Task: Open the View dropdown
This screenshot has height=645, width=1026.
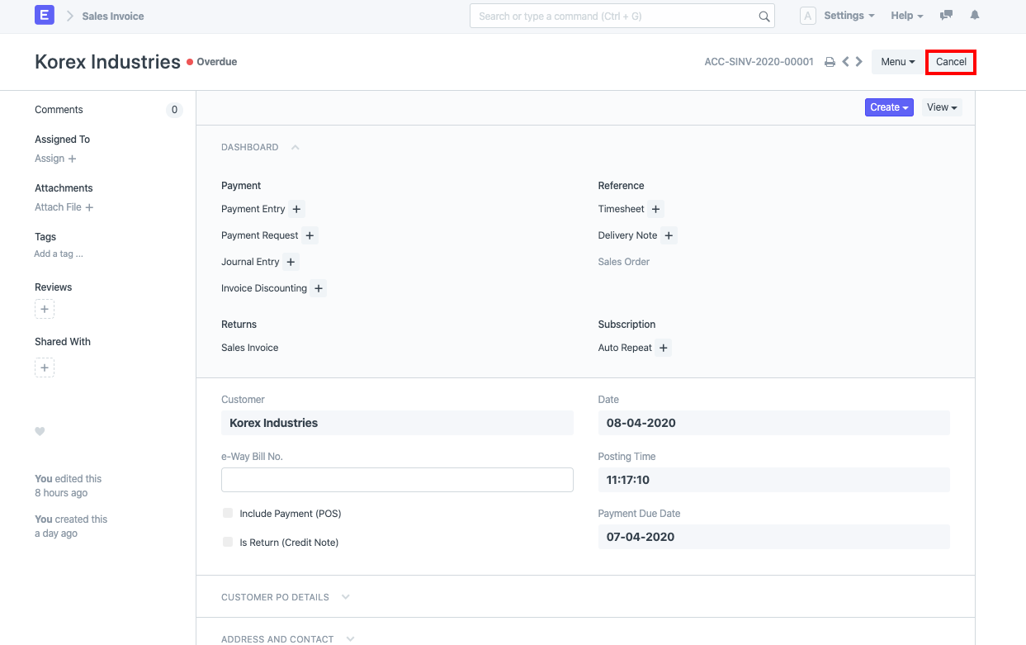Action: pyautogui.click(x=941, y=107)
